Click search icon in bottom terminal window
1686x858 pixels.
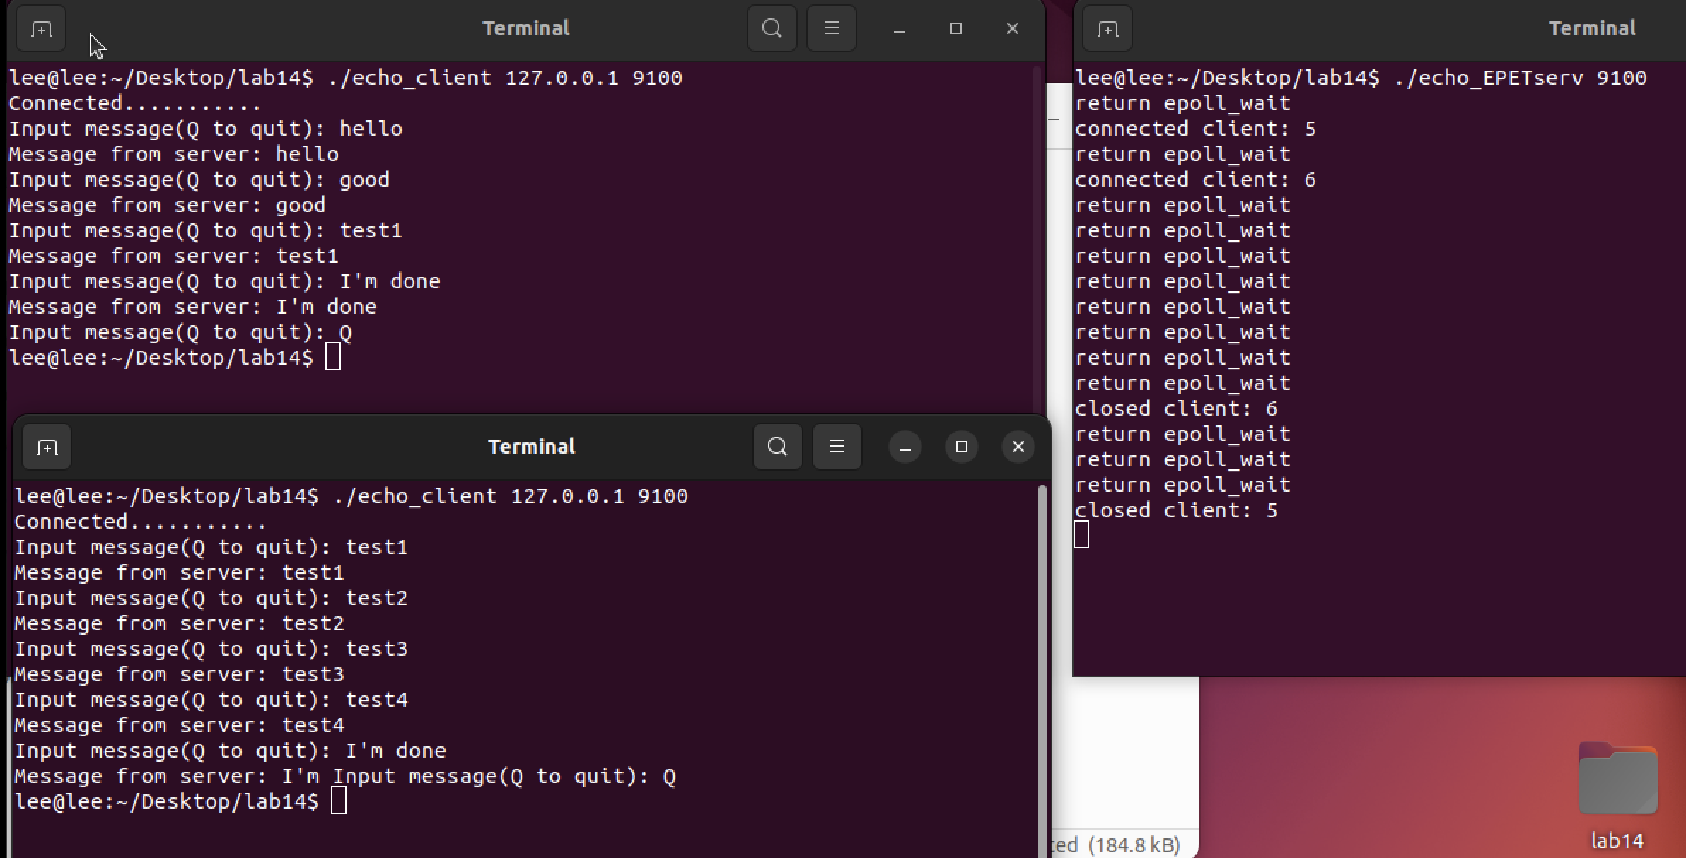(777, 447)
